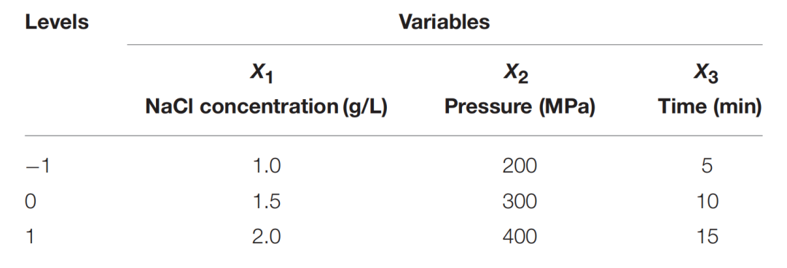This screenshot has height=268, width=787.
Task: Click the pressure value 300
Action: pos(520,201)
